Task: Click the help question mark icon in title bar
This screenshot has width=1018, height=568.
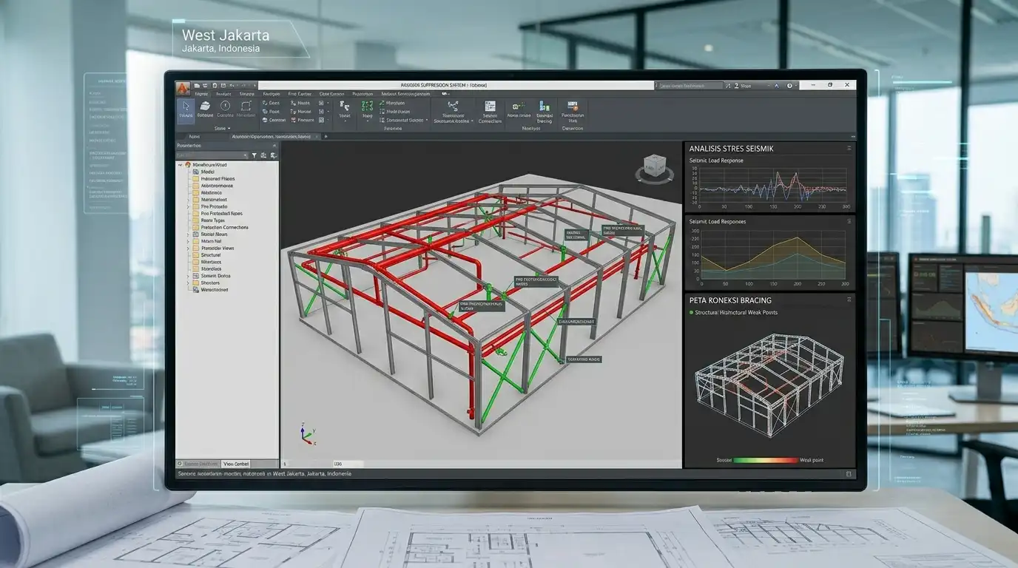Action: 791,86
